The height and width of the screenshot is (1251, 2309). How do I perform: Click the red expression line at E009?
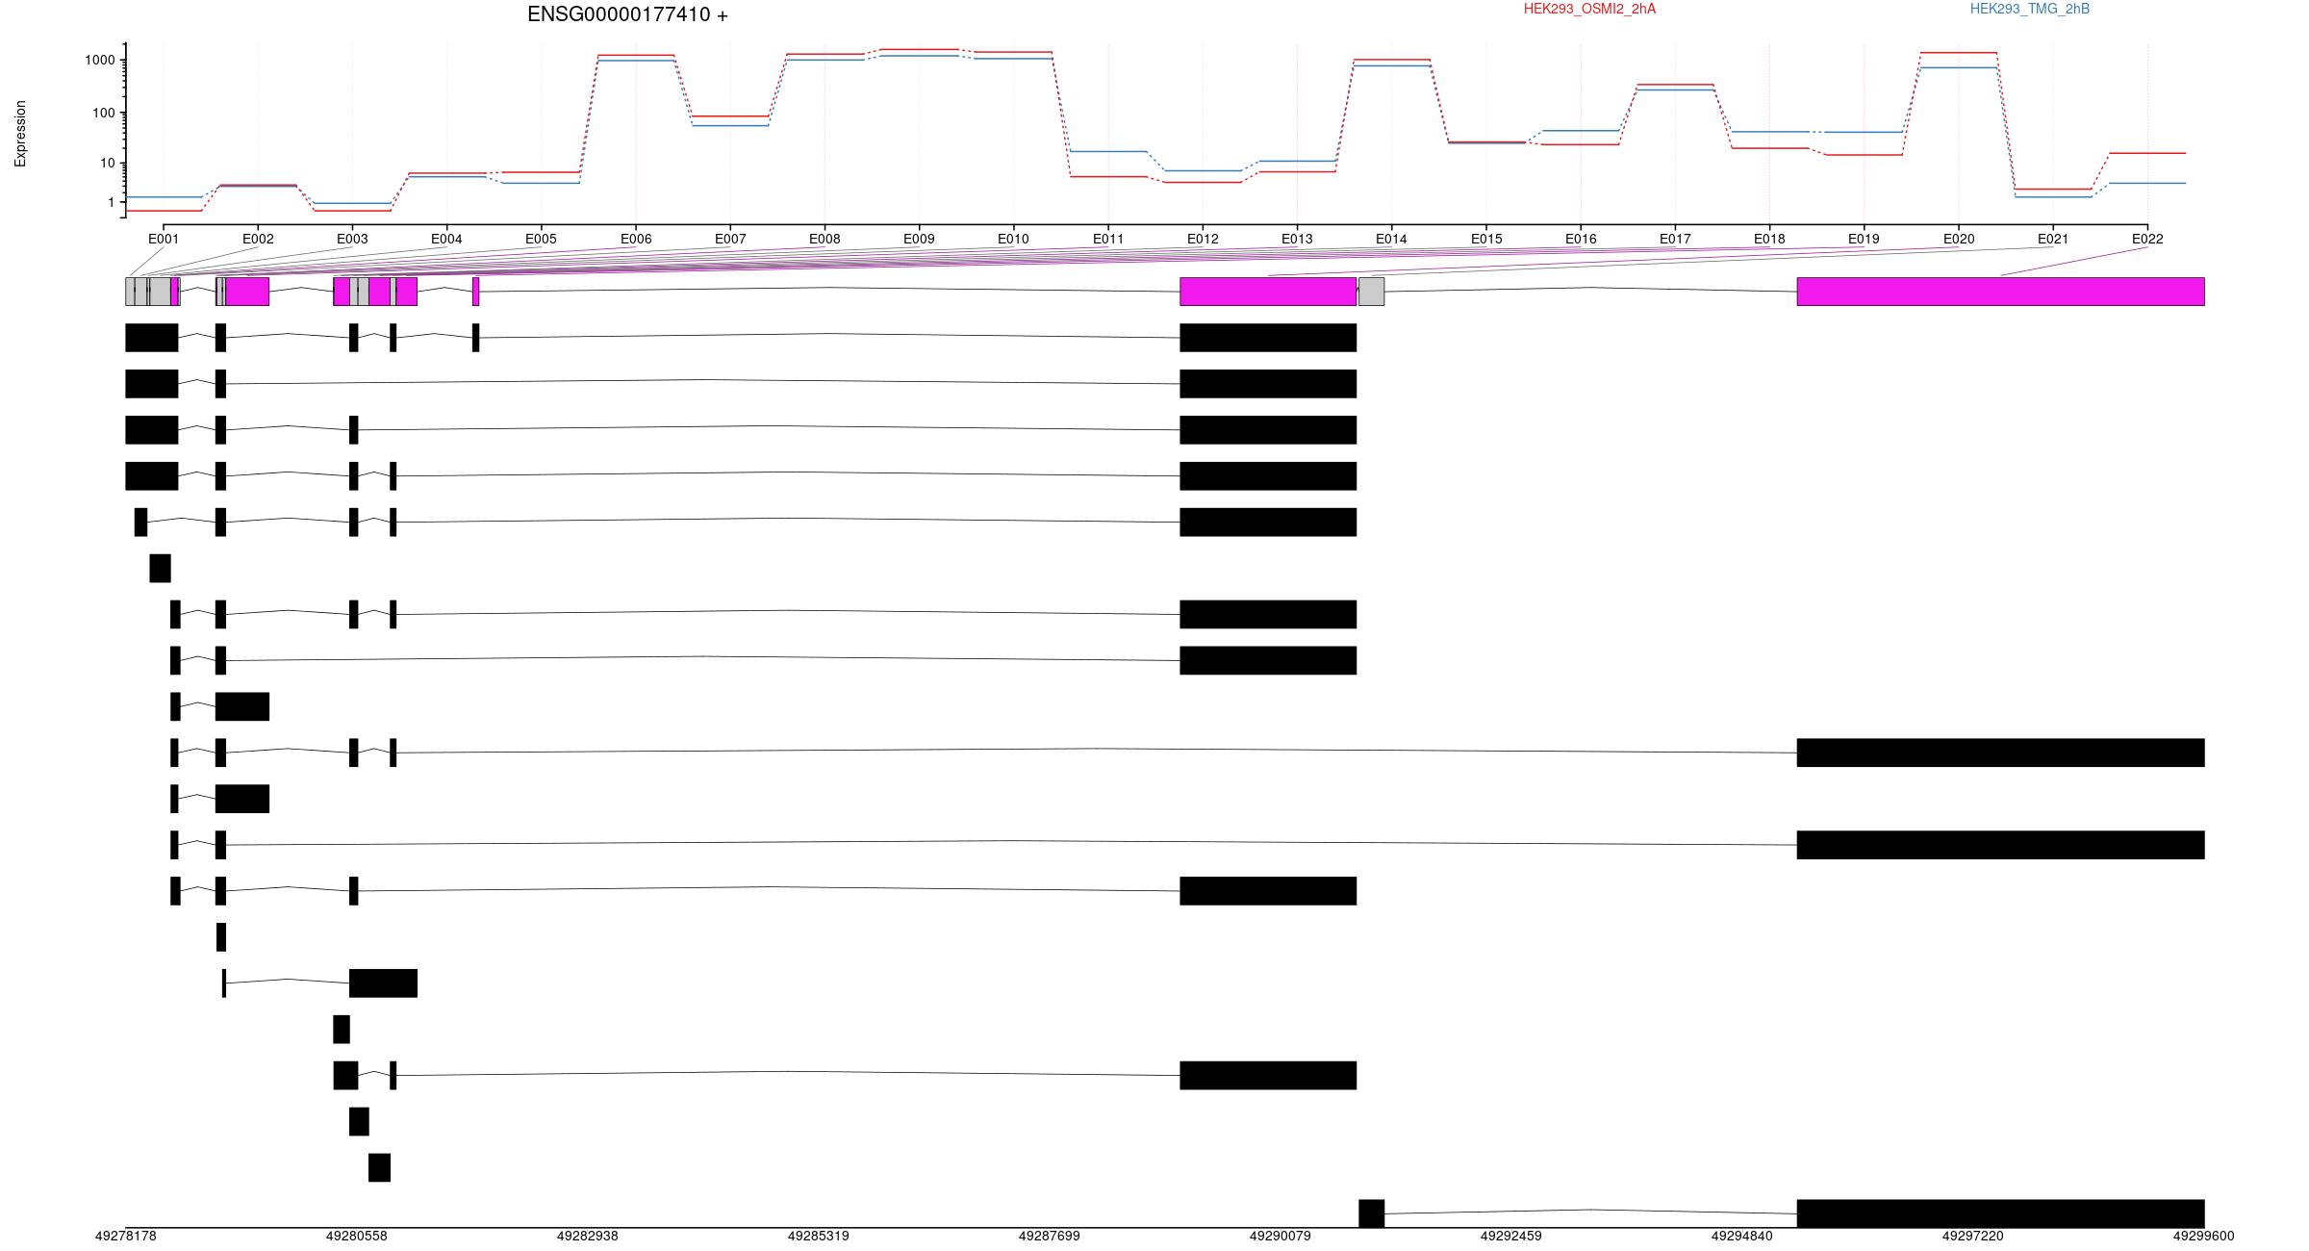(919, 49)
